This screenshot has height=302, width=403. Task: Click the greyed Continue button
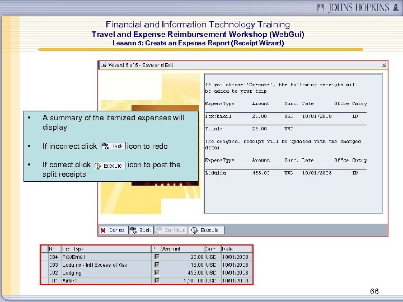171,230
